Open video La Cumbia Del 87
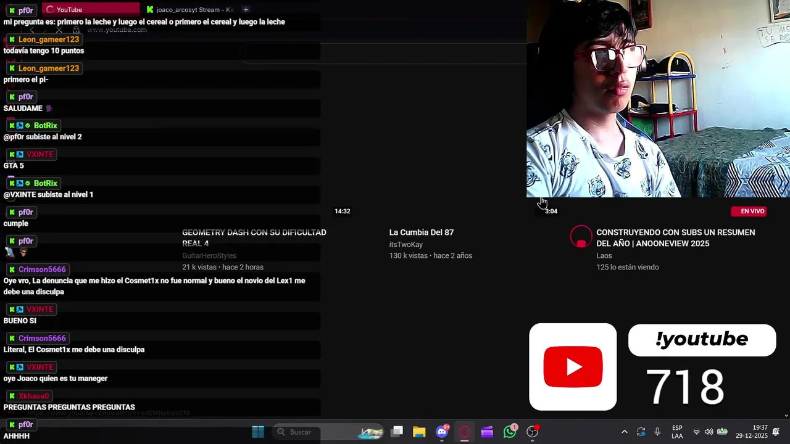 coord(422,232)
